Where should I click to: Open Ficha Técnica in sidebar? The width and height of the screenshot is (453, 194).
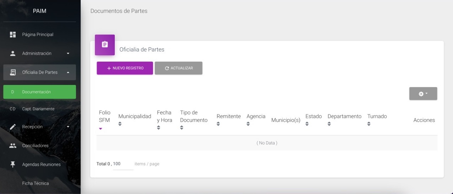coord(36,183)
